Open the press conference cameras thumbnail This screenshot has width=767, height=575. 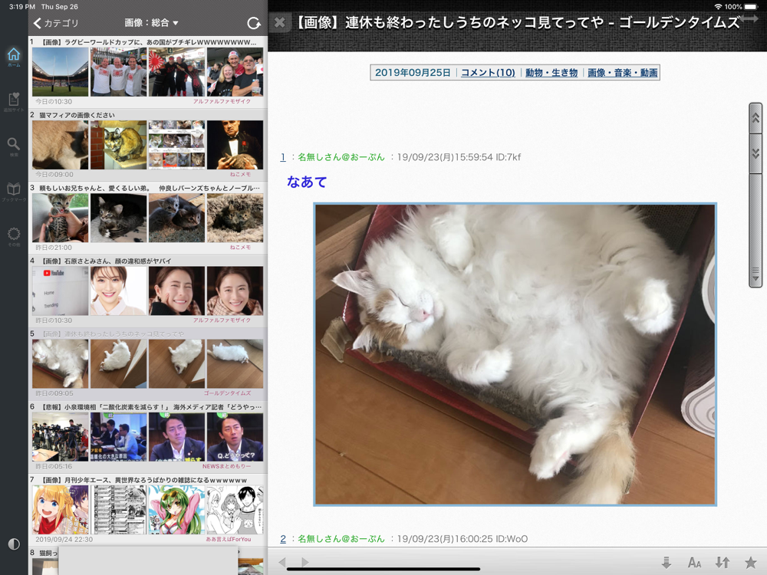(x=60, y=437)
